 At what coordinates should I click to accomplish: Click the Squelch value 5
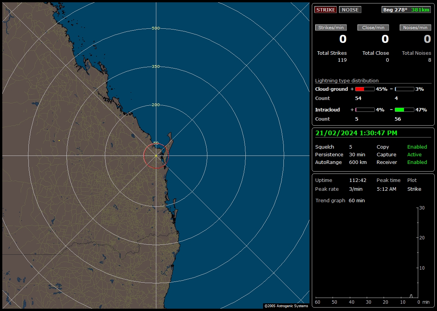(351, 147)
